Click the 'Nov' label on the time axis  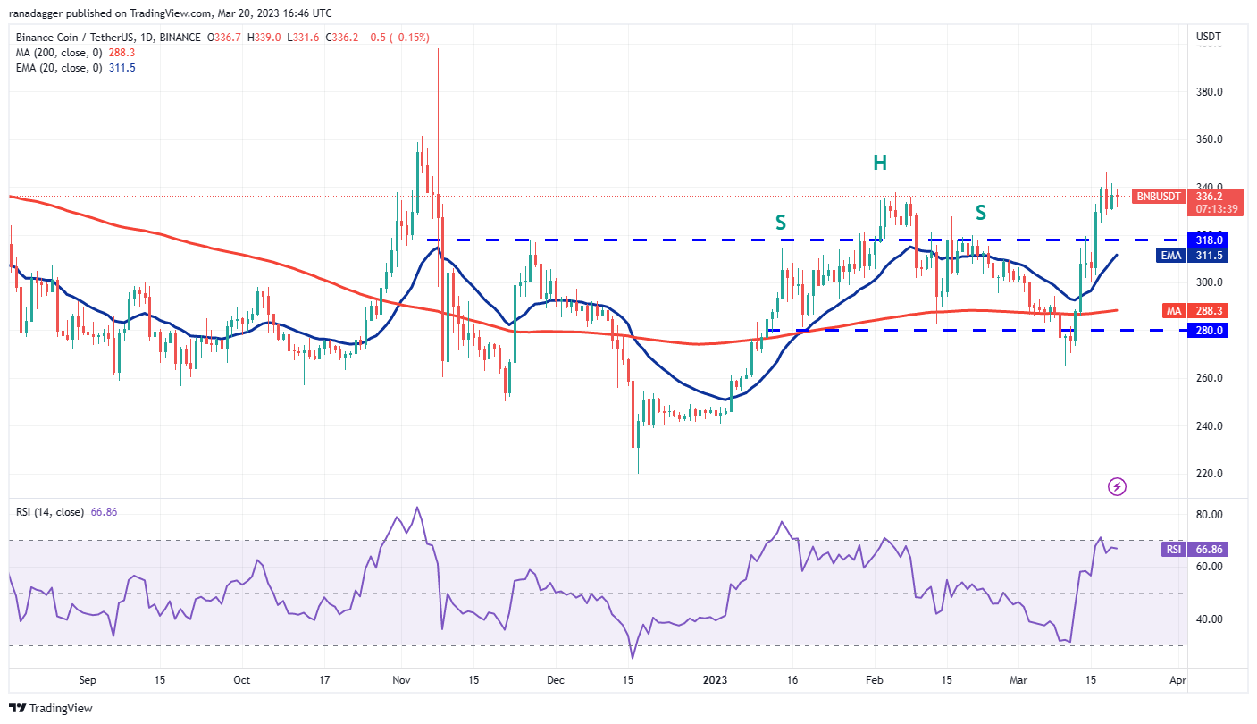point(400,679)
